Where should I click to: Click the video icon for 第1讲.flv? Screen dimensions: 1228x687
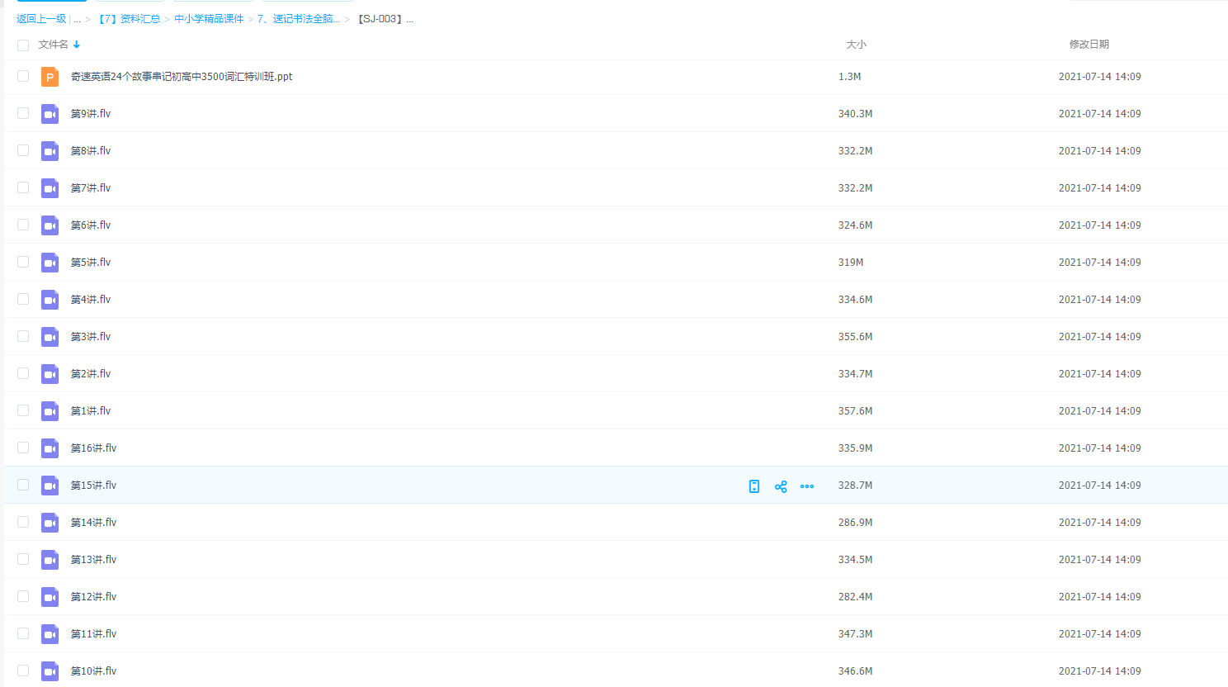pyautogui.click(x=50, y=411)
